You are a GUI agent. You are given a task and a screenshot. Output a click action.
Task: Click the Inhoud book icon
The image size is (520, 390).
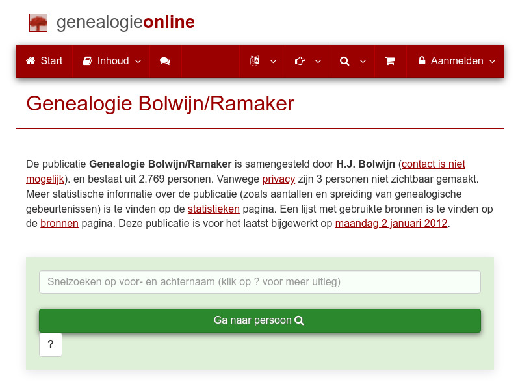click(87, 61)
